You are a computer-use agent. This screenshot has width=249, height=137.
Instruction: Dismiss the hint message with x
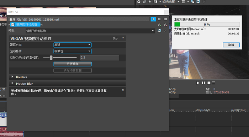tap(123, 90)
